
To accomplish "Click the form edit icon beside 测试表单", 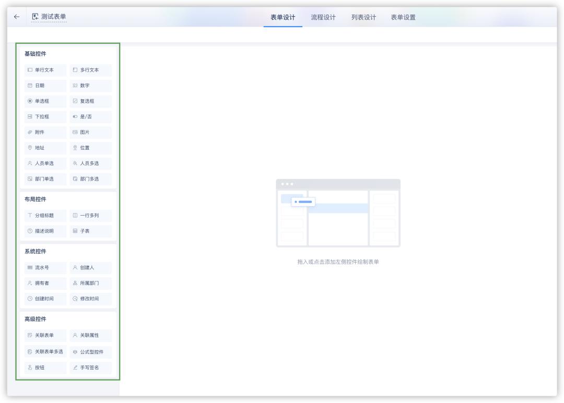I will (x=36, y=17).
